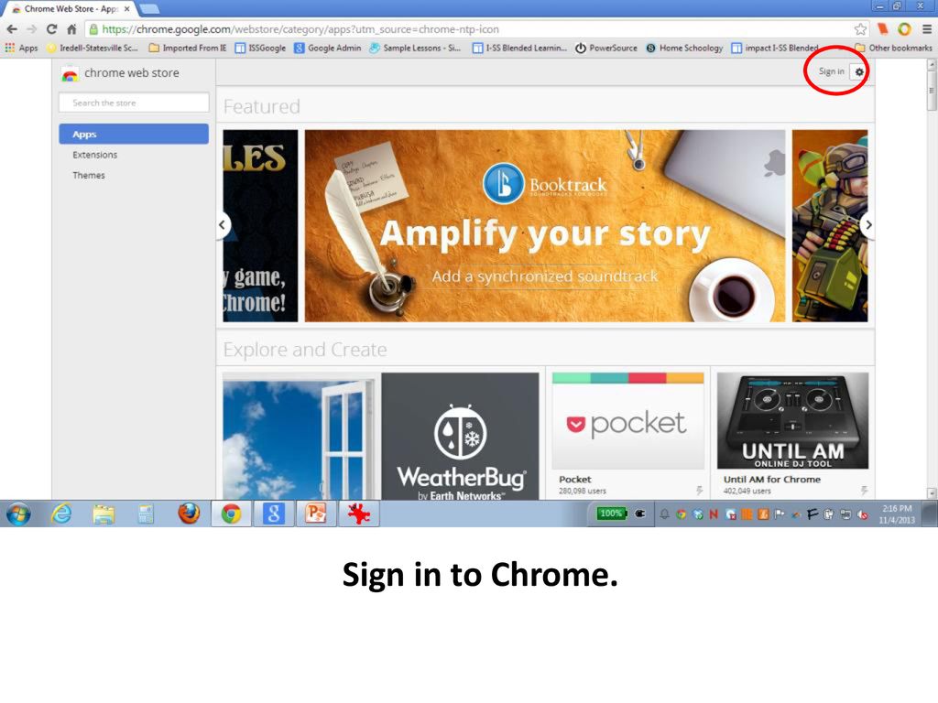Viewport: 938px width, 703px height.
Task: Open the Chrome hamburger menu
Action: coord(927,29)
